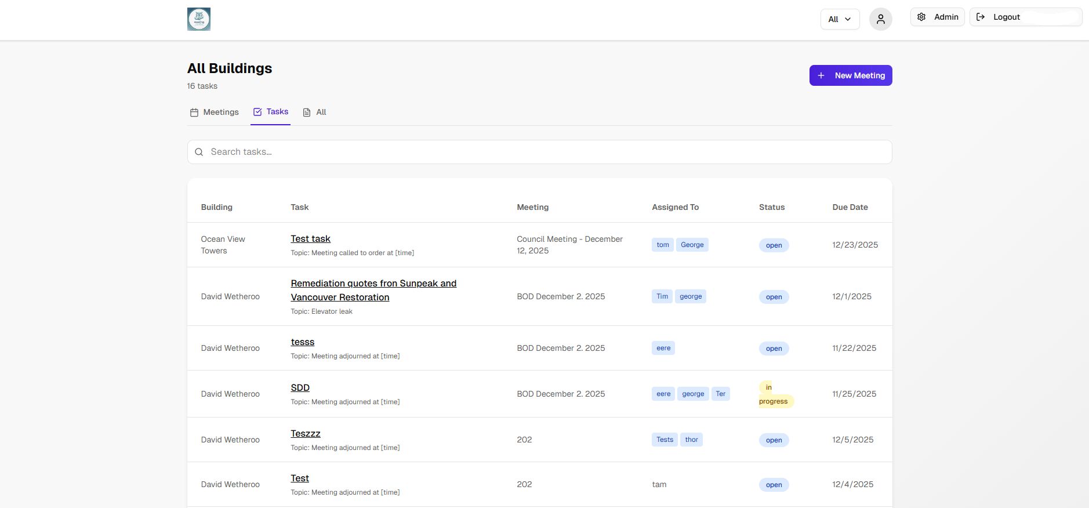Select the Tasks tab
Viewport: 1089px width, 508px height.
tap(277, 111)
